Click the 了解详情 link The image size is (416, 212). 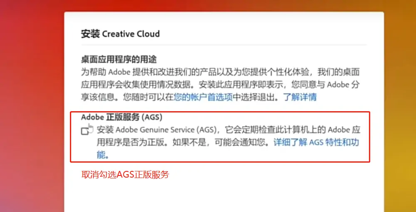coord(300,97)
